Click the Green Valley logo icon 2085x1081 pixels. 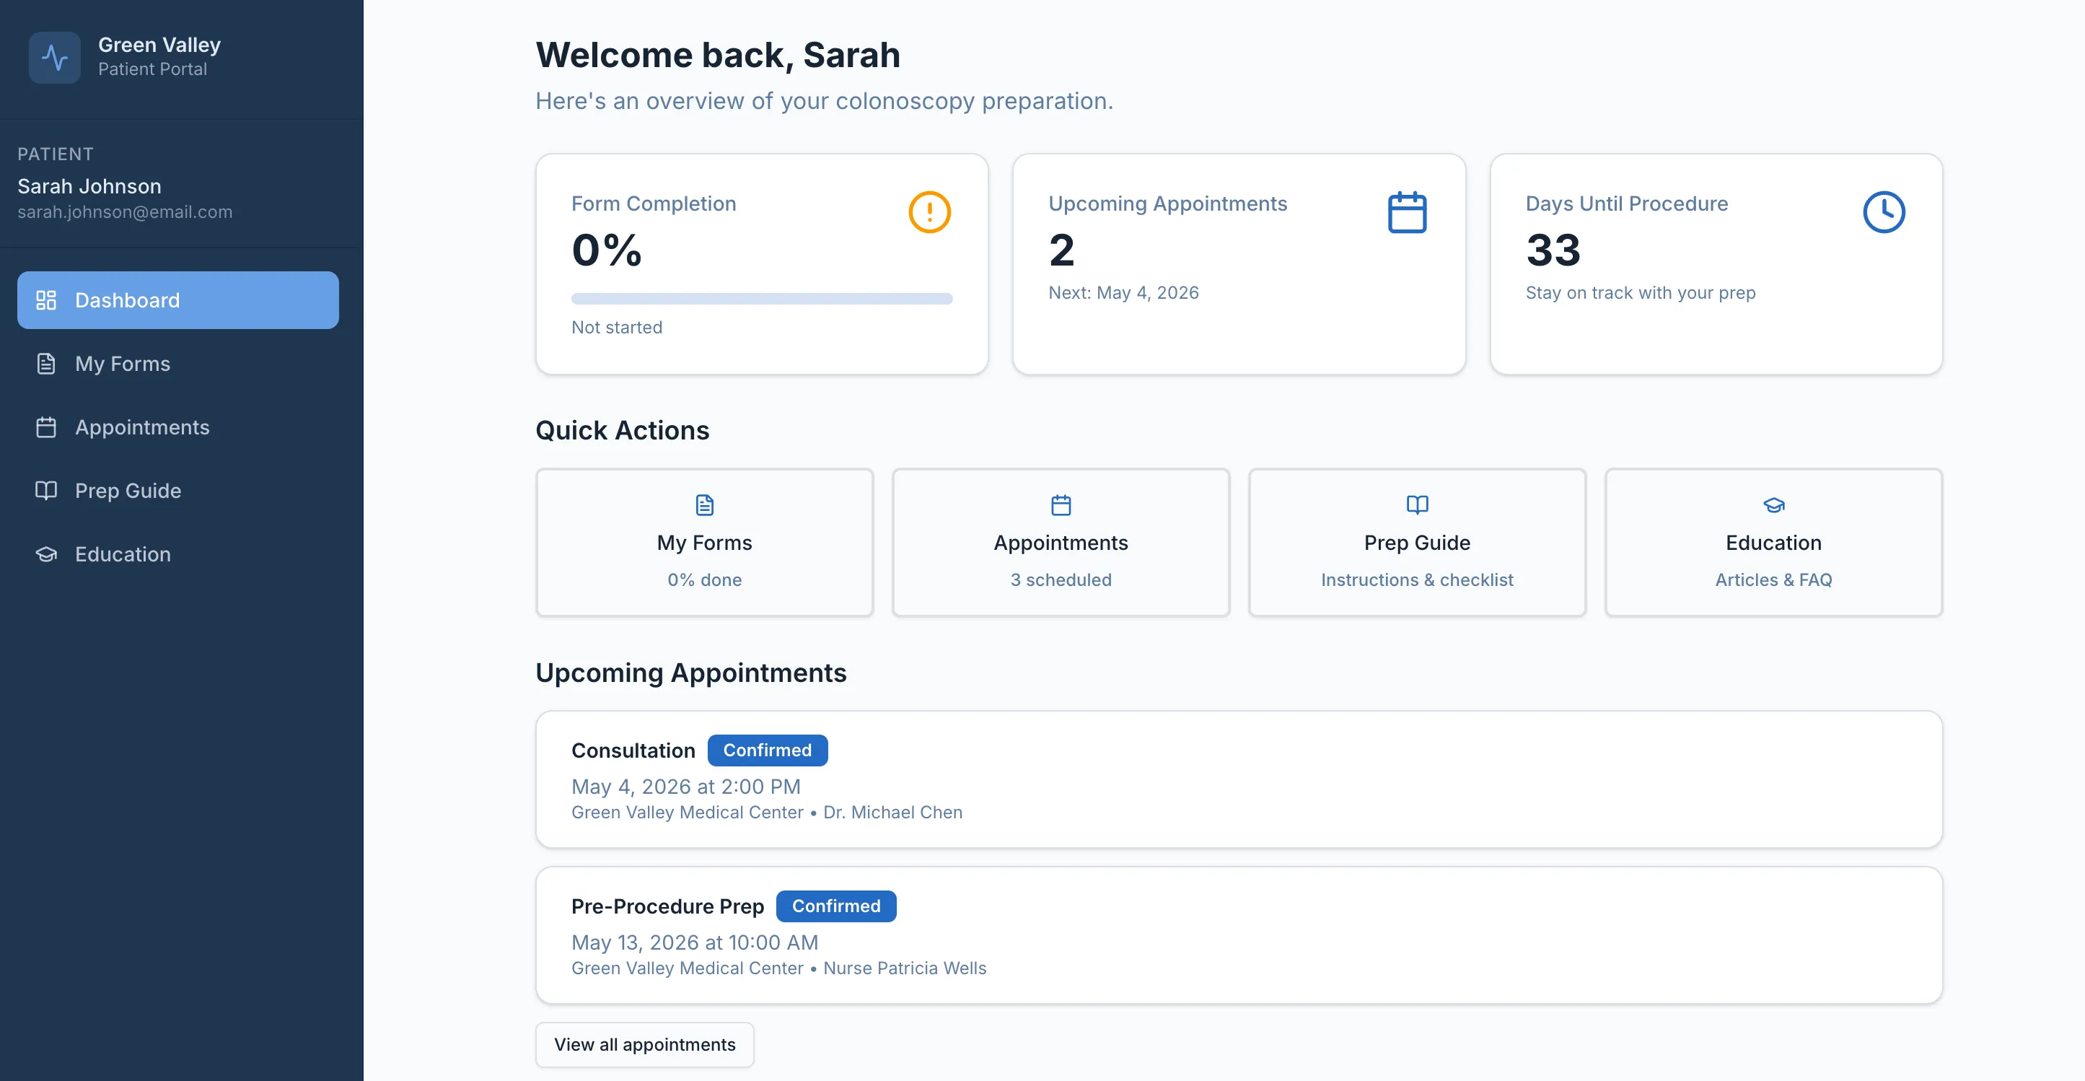pyautogui.click(x=53, y=57)
